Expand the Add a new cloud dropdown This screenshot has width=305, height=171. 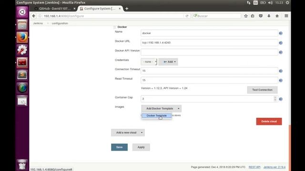pyautogui.click(x=128, y=133)
